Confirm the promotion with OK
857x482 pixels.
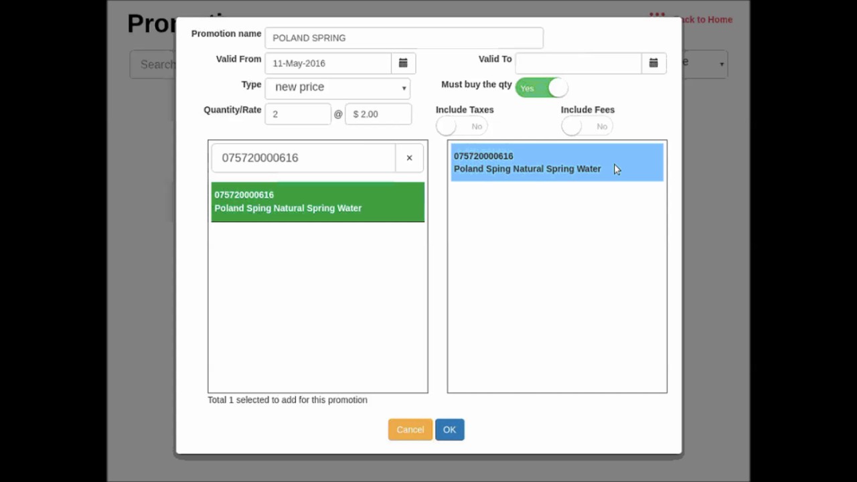pos(449,430)
